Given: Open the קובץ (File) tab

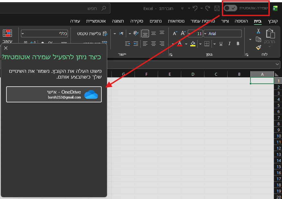Looking at the screenshot, I should pos(273,21).
